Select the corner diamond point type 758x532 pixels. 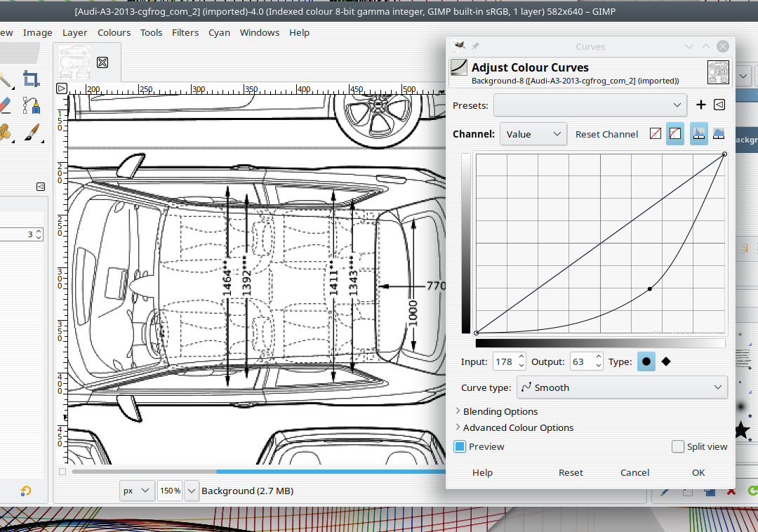pyautogui.click(x=666, y=361)
